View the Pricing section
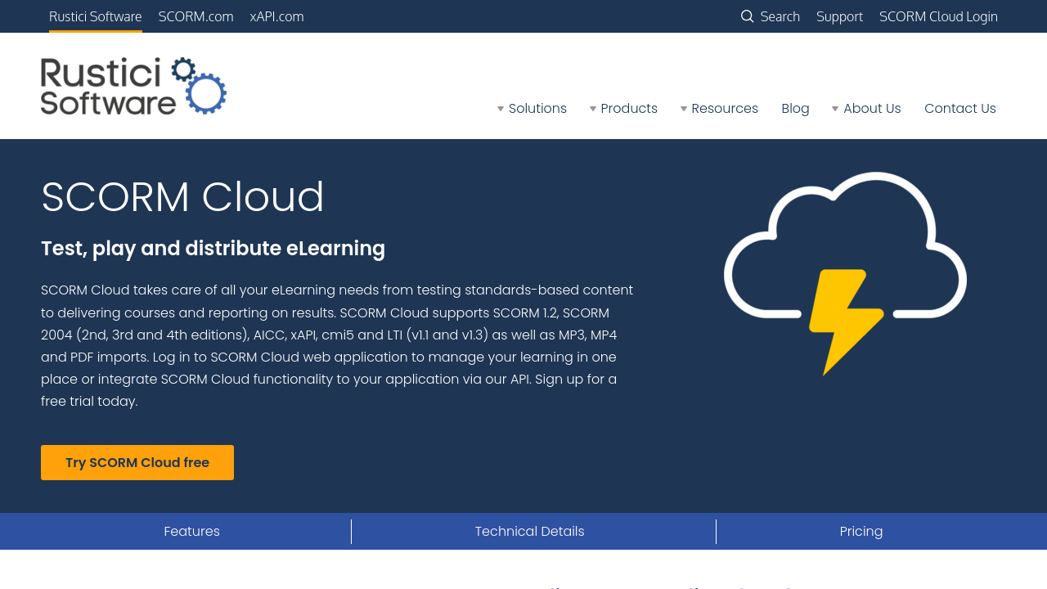 tap(861, 532)
